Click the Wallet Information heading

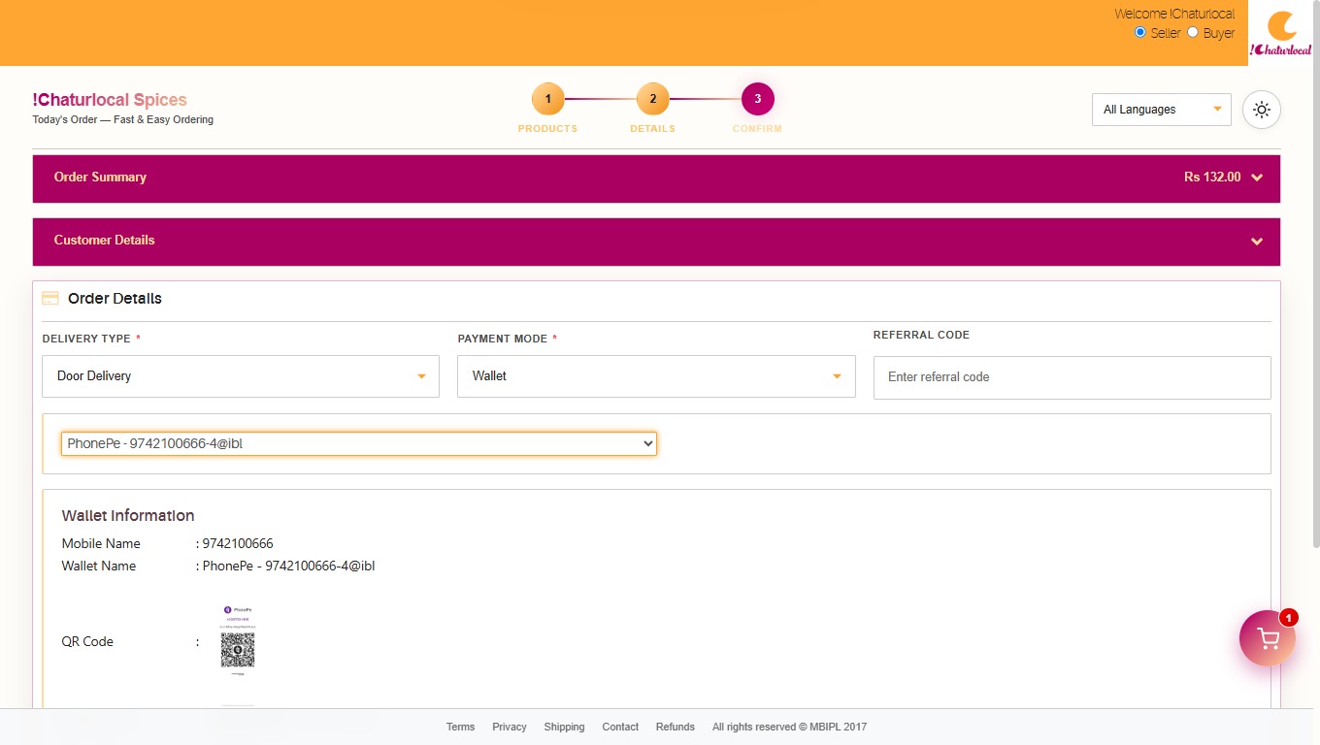128,516
